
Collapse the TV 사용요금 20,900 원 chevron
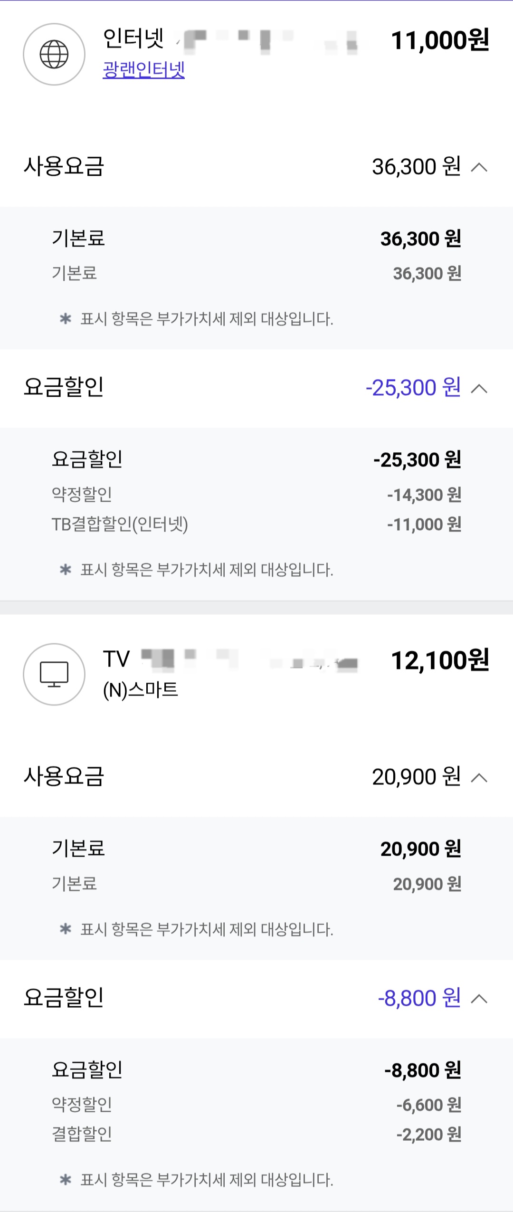pos(479,778)
